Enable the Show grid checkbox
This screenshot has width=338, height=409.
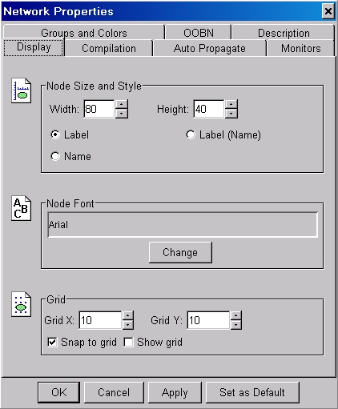(x=128, y=342)
